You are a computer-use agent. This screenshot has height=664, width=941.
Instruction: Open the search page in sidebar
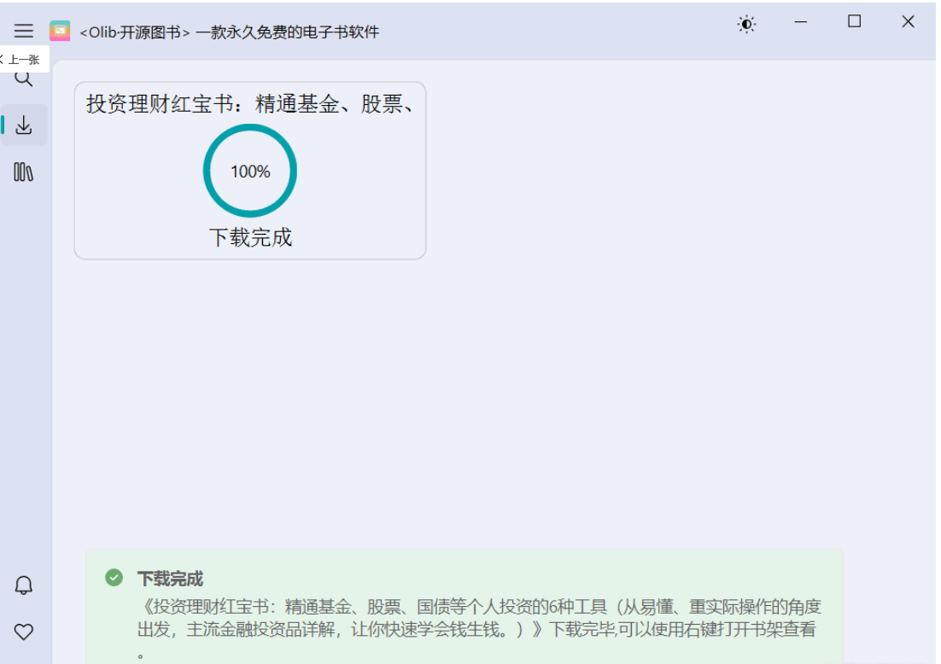[x=23, y=79]
